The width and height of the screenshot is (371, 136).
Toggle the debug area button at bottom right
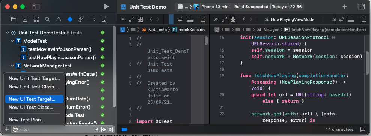363,129
